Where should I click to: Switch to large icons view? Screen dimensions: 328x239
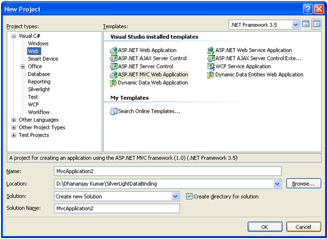pyautogui.click(x=306, y=25)
